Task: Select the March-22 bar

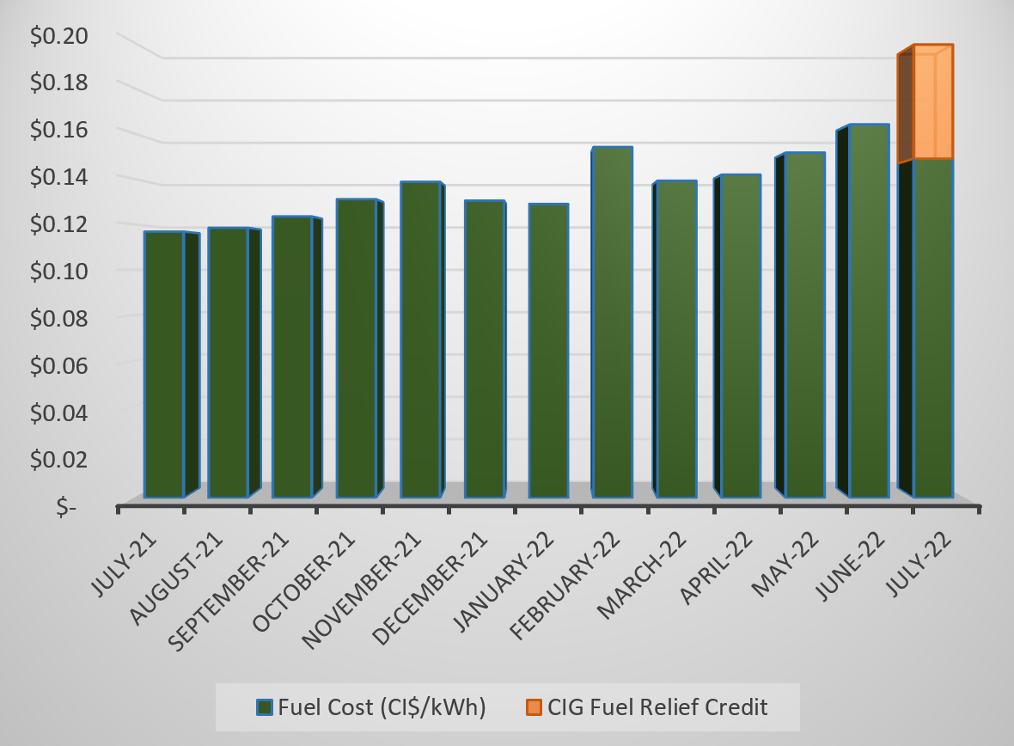Action: 676,339
